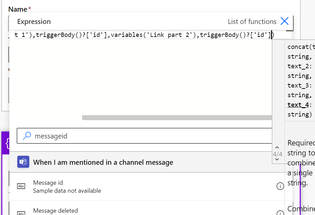Click the Name field label
Image resolution: width=315 pixels, height=215 pixels.
[18, 9]
